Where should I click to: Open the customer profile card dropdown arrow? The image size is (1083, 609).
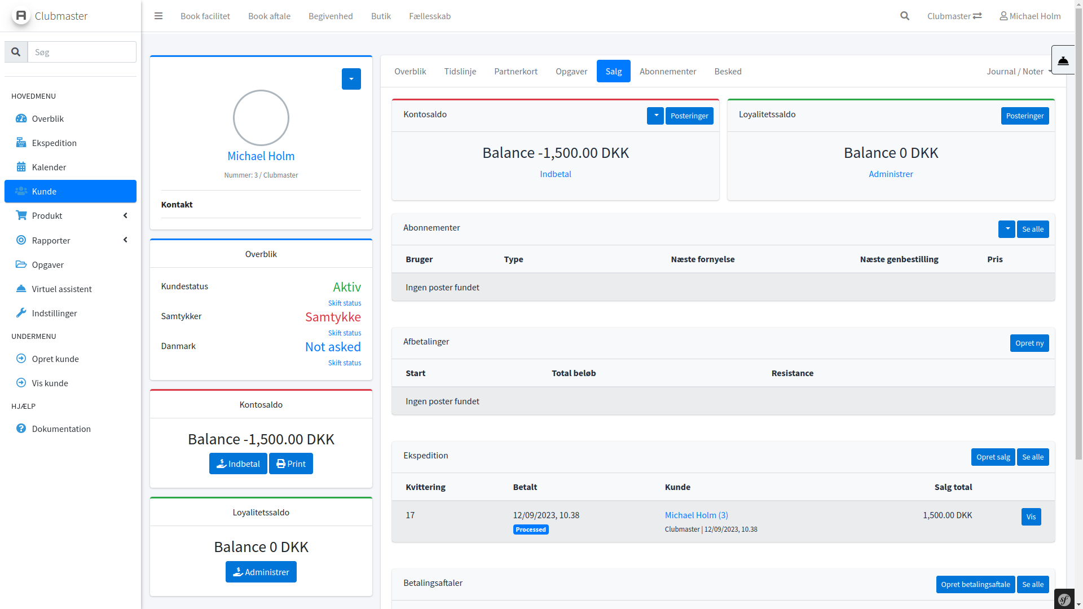click(351, 79)
